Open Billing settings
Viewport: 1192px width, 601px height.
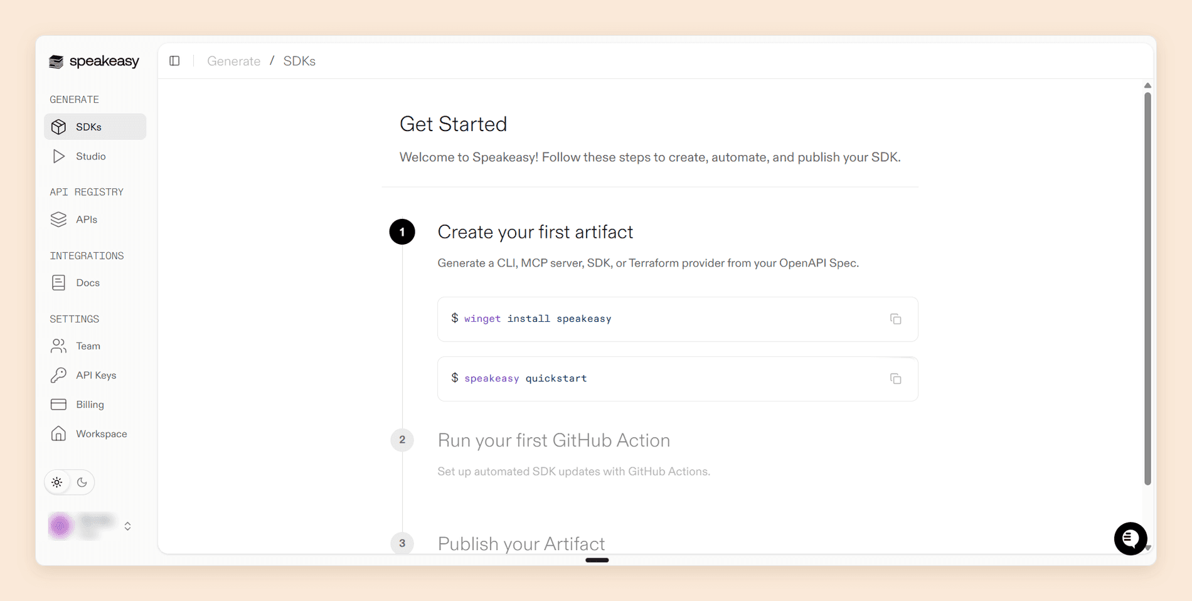[95, 405]
